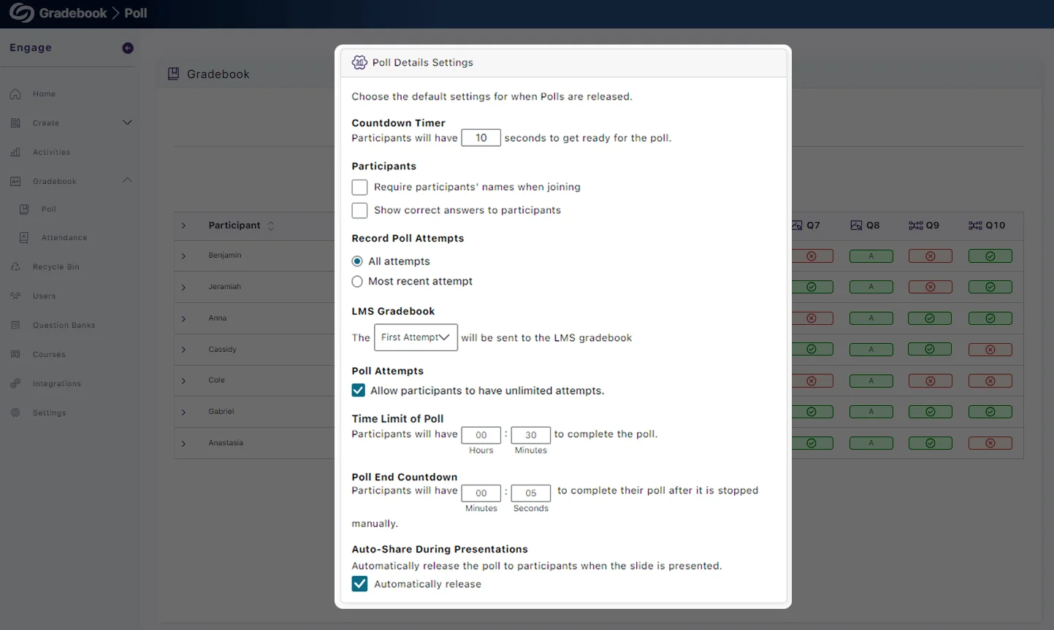
Task: Click the time limit Hours field
Action: click(x=481, y=435)
